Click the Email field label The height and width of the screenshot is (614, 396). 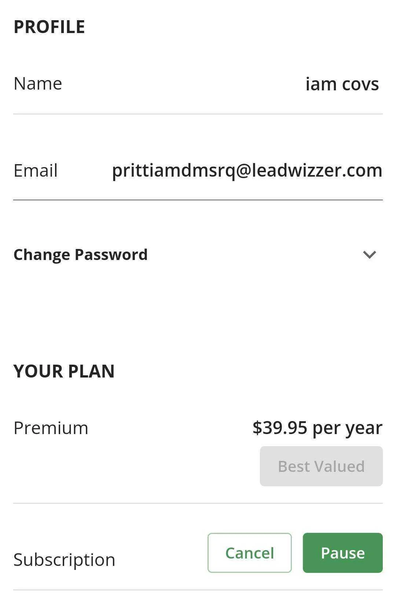point(36,170)
